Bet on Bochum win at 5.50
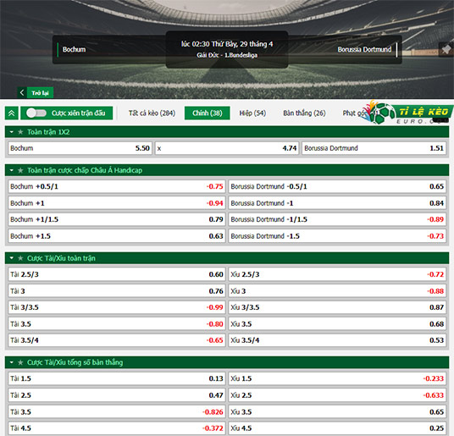 pos(80,148)
